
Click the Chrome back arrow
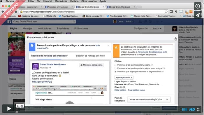tap(3, 12)
